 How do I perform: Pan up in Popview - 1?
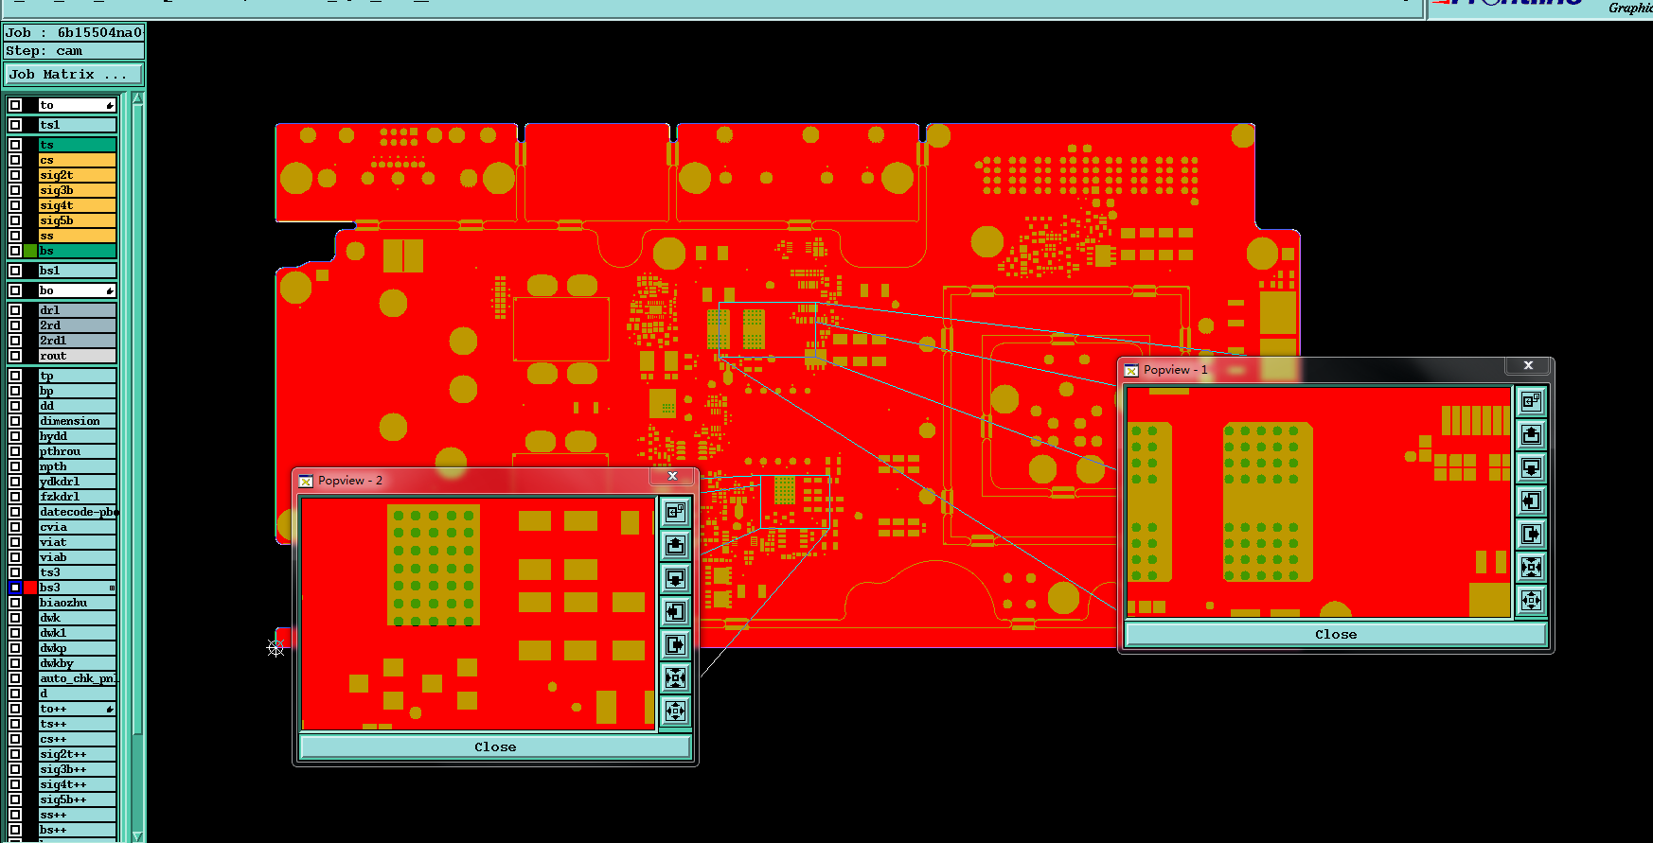pyautogui.click(x=1531, y=435)
